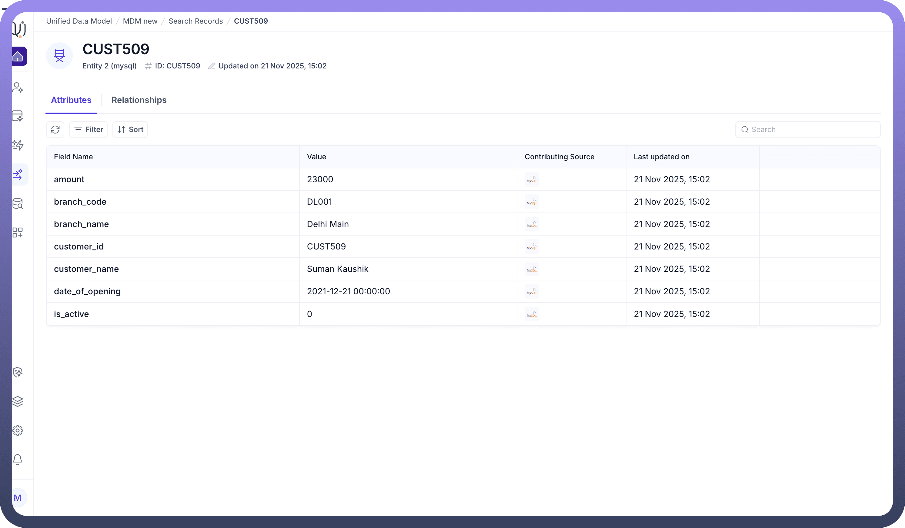Select the Attributes tab
Image resolution: width=905 pixels, height=528 pixels.
coord(71,100)
